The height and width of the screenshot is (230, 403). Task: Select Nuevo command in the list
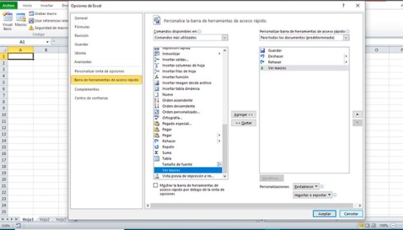(188, 94)
